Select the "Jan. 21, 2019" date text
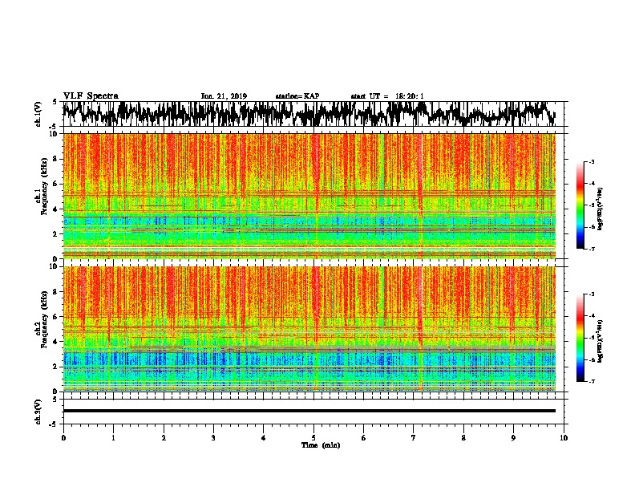 [x=224, y=96]
